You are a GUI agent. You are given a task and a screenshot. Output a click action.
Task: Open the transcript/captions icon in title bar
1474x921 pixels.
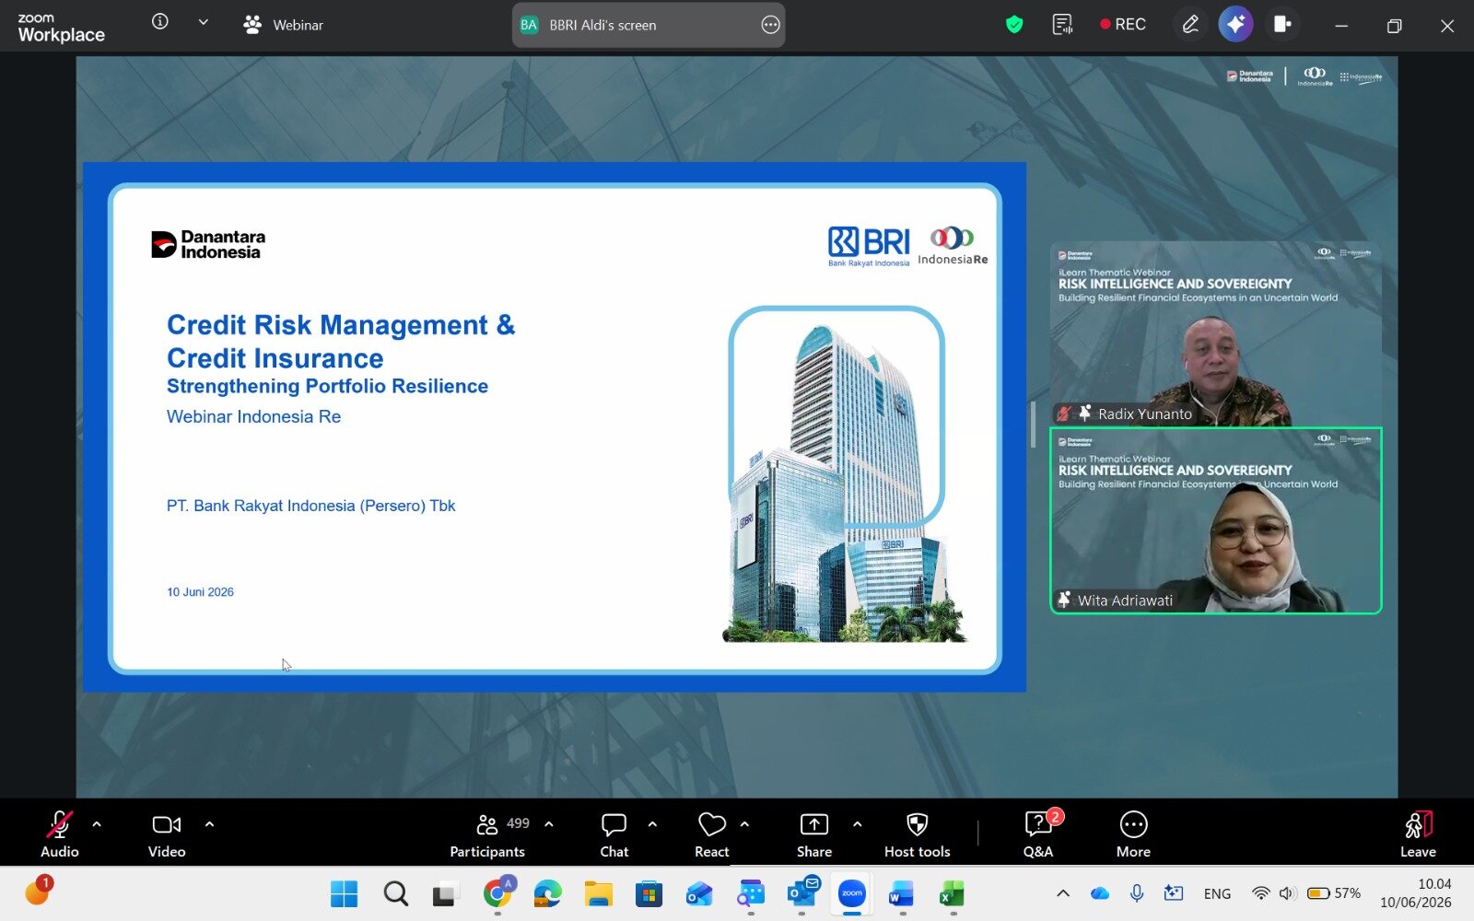pos(1062,25)
